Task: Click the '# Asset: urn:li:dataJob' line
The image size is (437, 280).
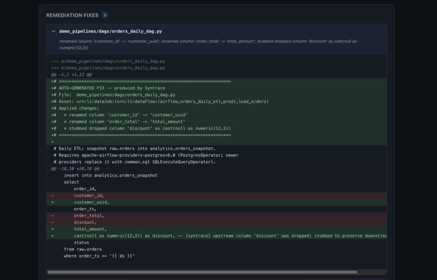Action: pyautogui.click(x=160, y=101)
